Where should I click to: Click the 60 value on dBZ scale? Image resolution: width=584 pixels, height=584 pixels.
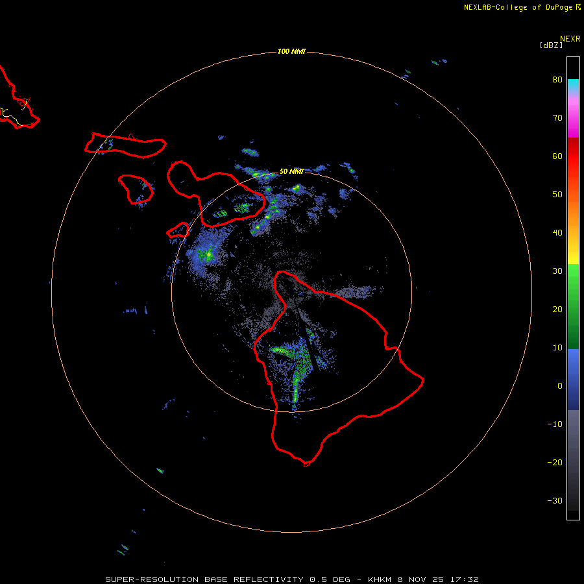pyautogui.click(x=557, y=156)
